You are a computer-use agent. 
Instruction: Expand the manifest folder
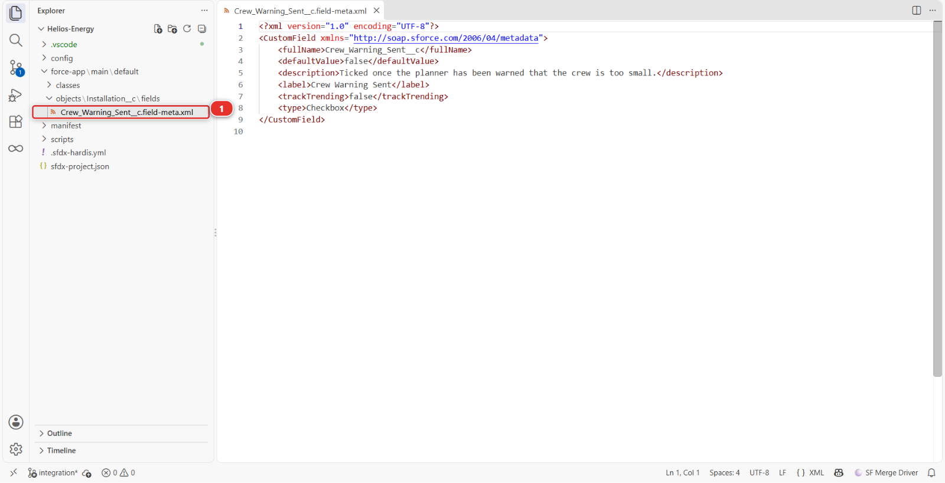pos(66,126)
